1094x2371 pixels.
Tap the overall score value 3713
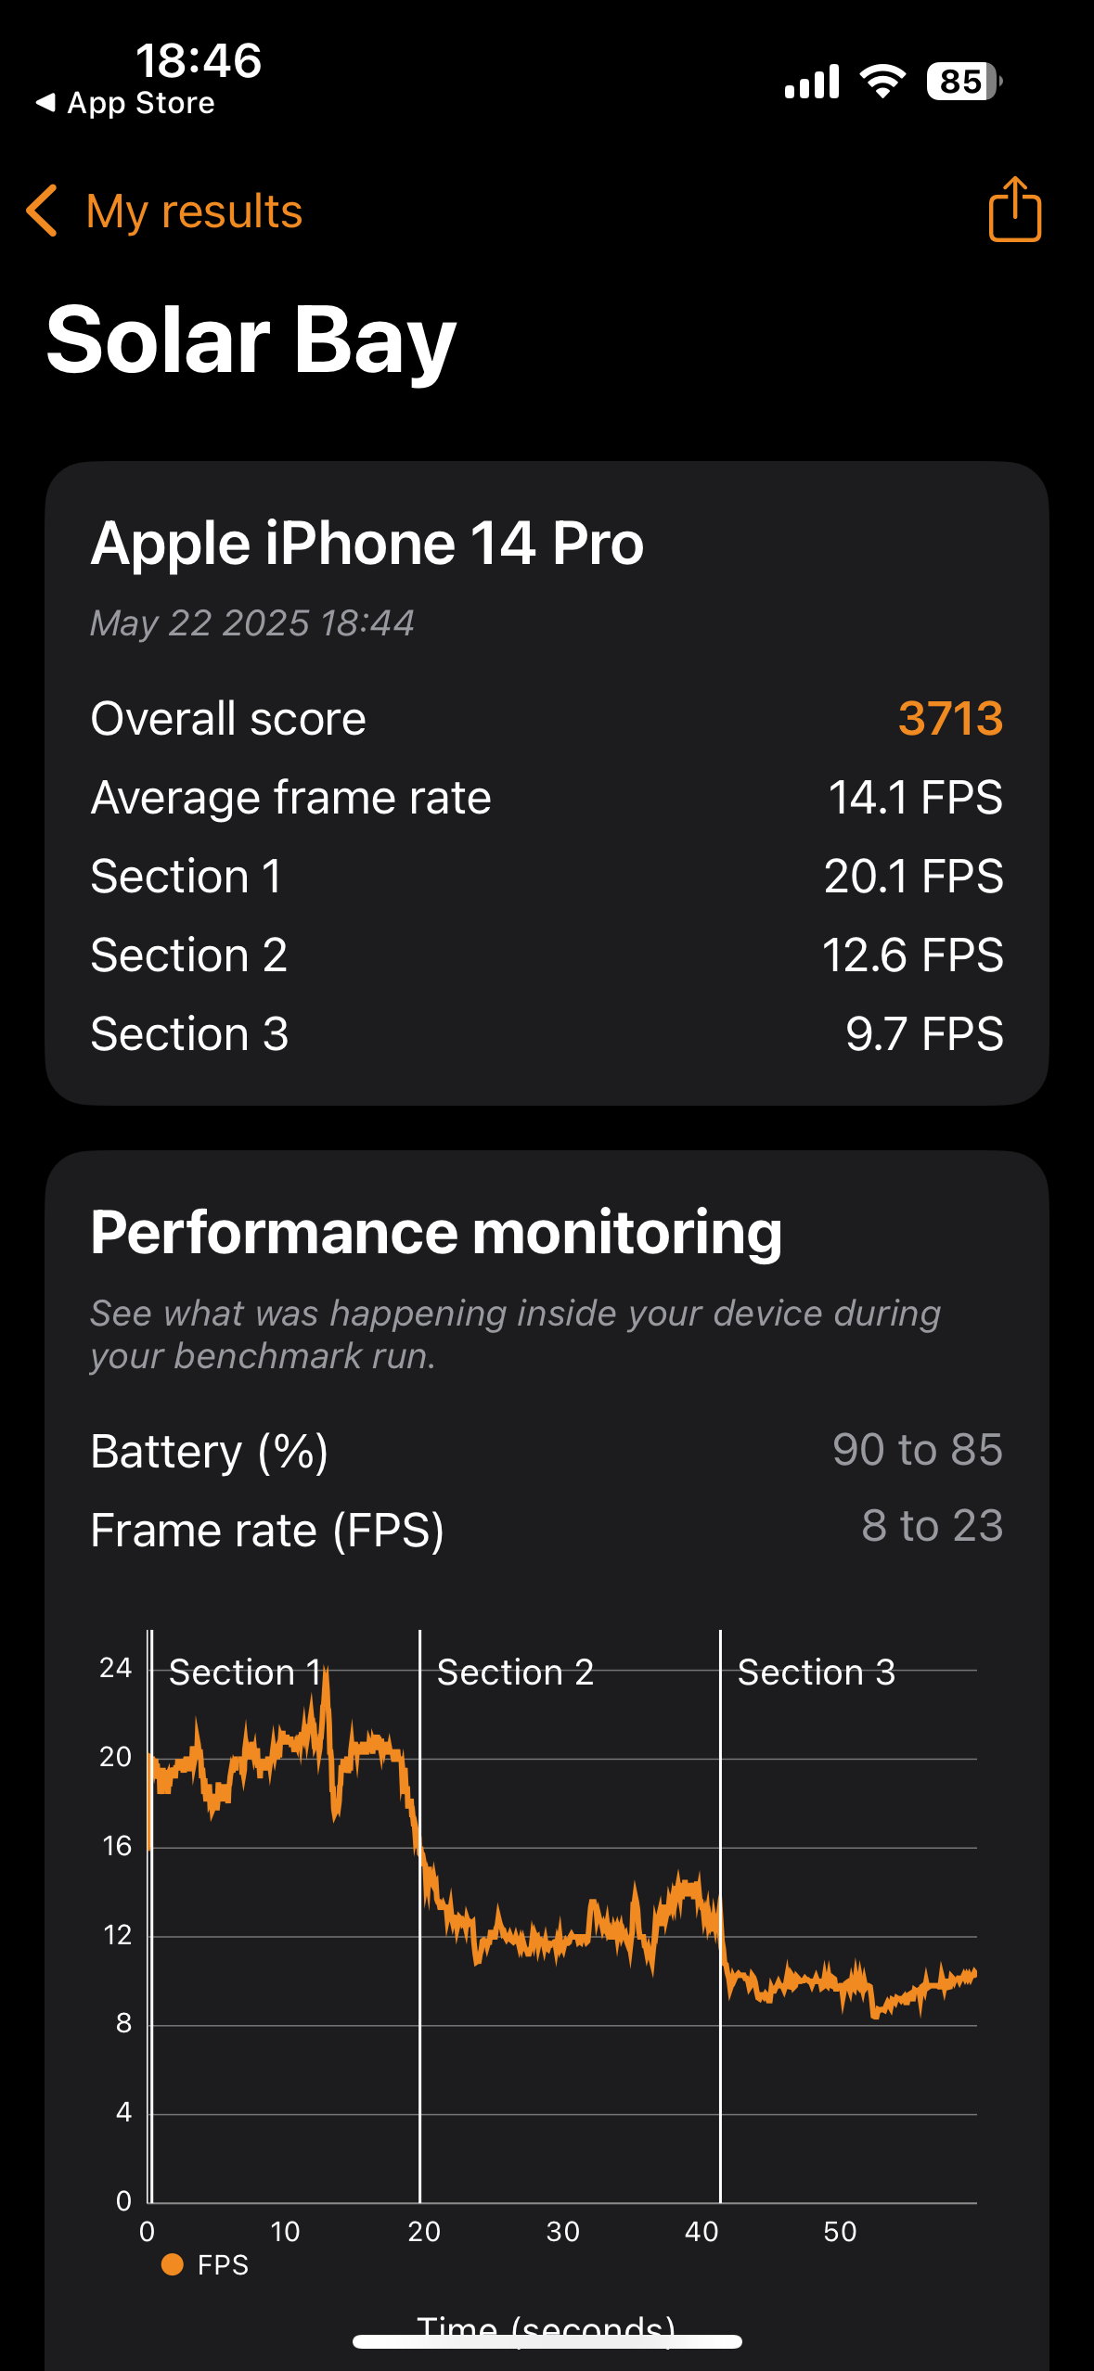(950, 718)
